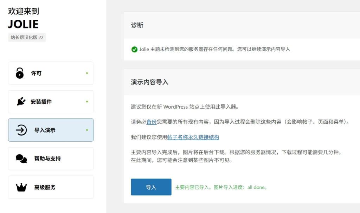
Task: Click the 站长帮汉化版 22 version badge
Action: point(27,37)
